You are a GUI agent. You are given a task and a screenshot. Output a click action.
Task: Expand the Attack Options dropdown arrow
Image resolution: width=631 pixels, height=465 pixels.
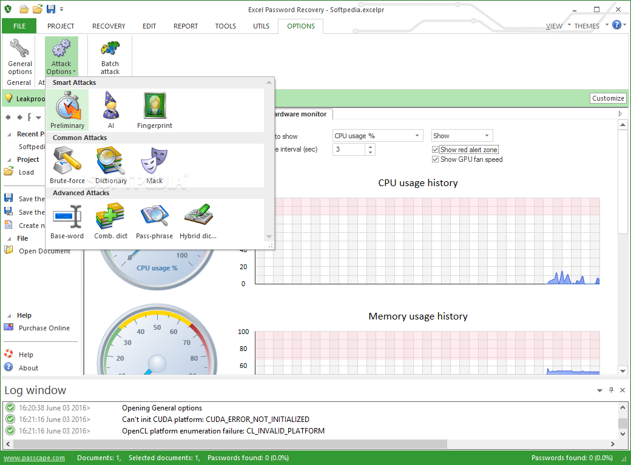(x=74, y=72)
